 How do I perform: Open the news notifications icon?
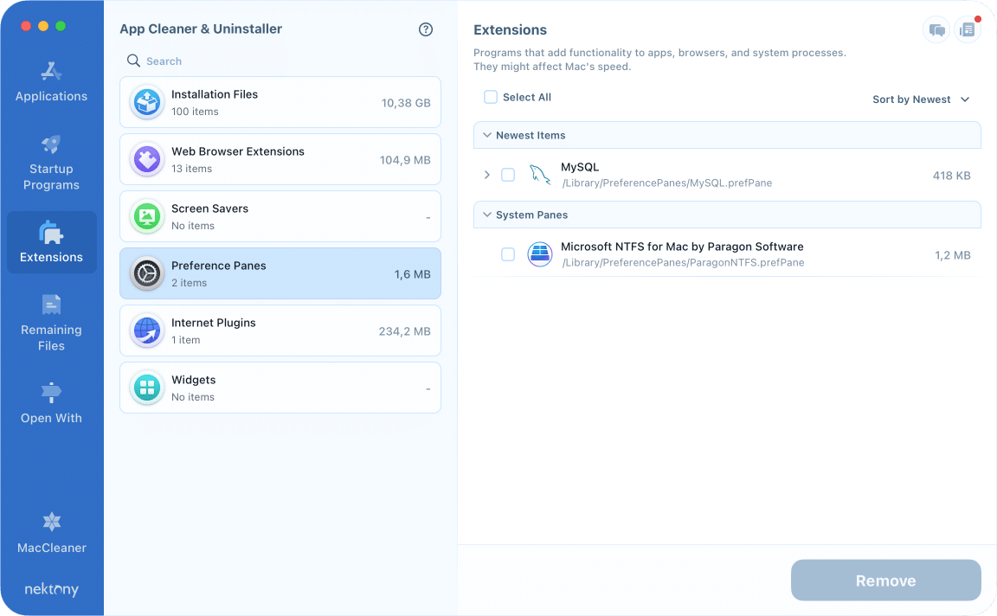[967, 30]
